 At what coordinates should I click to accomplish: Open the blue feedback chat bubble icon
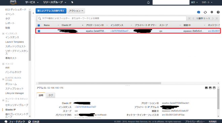click(x=199, y=12)
